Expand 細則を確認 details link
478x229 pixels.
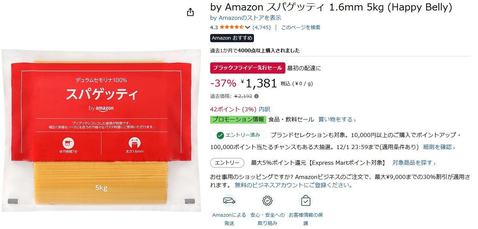coord(439,147)
